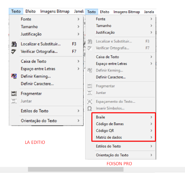Image resolution: width=185 pixels, height=173 pixels.
Task: Select Verificar Ortografia in LA EDITIO menu
Action: pos(46,52)
